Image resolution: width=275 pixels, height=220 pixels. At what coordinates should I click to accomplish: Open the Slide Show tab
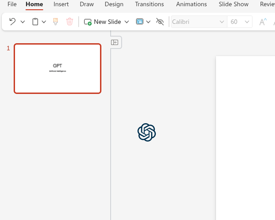click(x=234, y=4)
